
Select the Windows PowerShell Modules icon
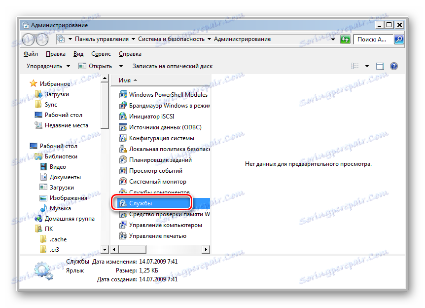tap(123, 94)
